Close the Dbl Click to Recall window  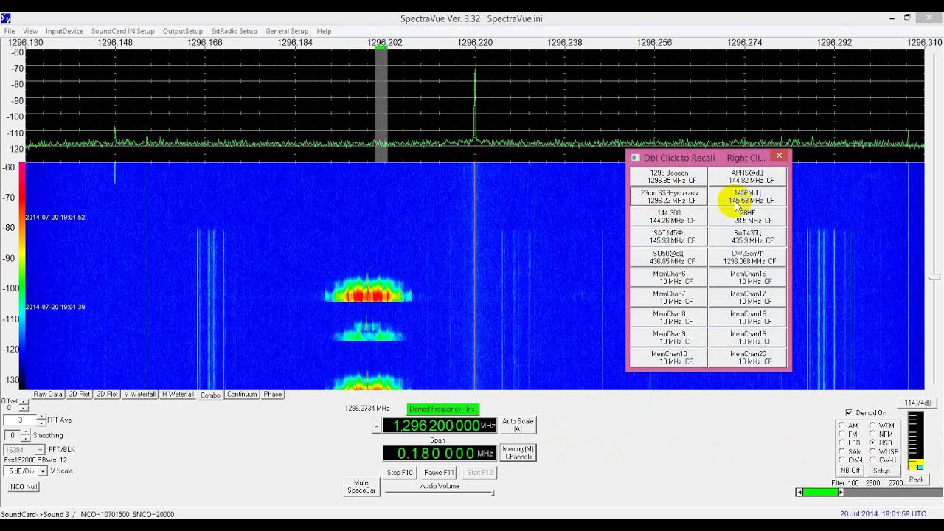(779, 156)
